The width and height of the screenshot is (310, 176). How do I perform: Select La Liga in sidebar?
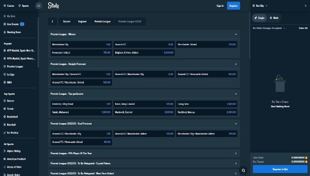pyautogui.click(x=9, y=74)
